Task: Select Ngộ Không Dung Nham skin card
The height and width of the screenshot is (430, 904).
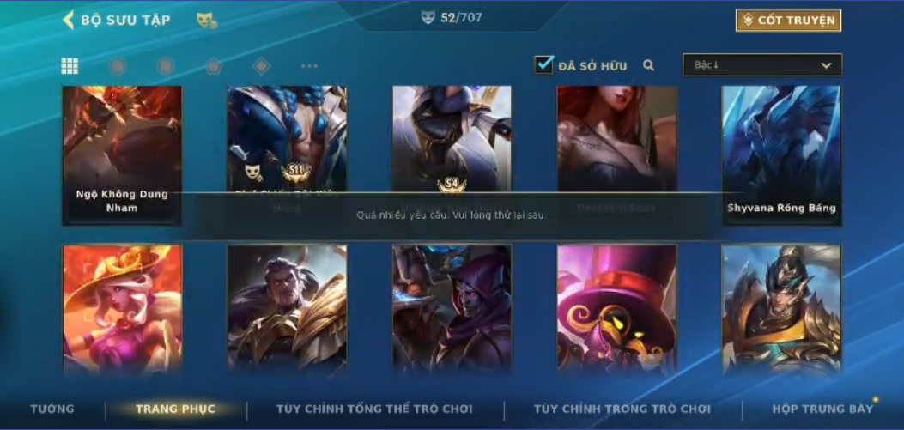Action: coord(122,155)
